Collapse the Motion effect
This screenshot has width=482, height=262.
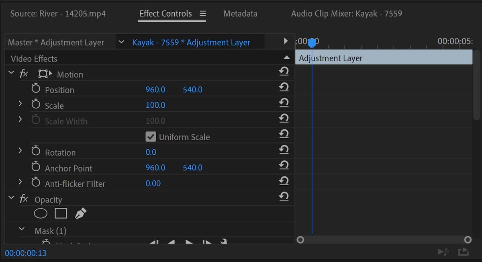(x=11, y=73)
